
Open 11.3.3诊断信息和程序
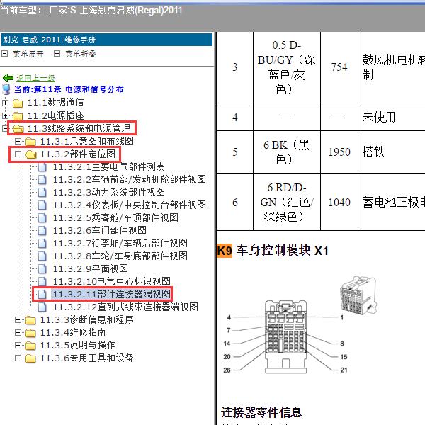[x=86, y=319]
